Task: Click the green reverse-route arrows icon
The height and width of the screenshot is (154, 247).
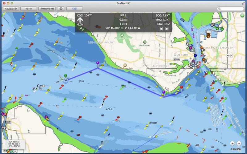Action: pyautogui.click(x=82, y=29)
